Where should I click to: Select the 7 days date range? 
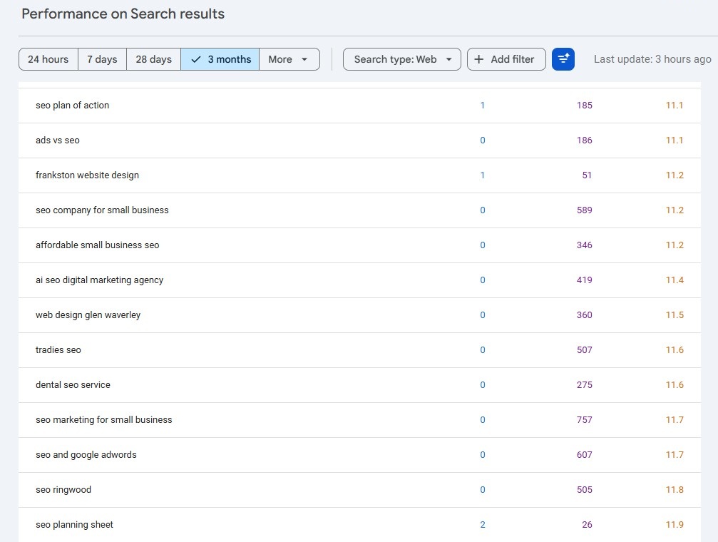pyautogui.click(x=102, y=59)
